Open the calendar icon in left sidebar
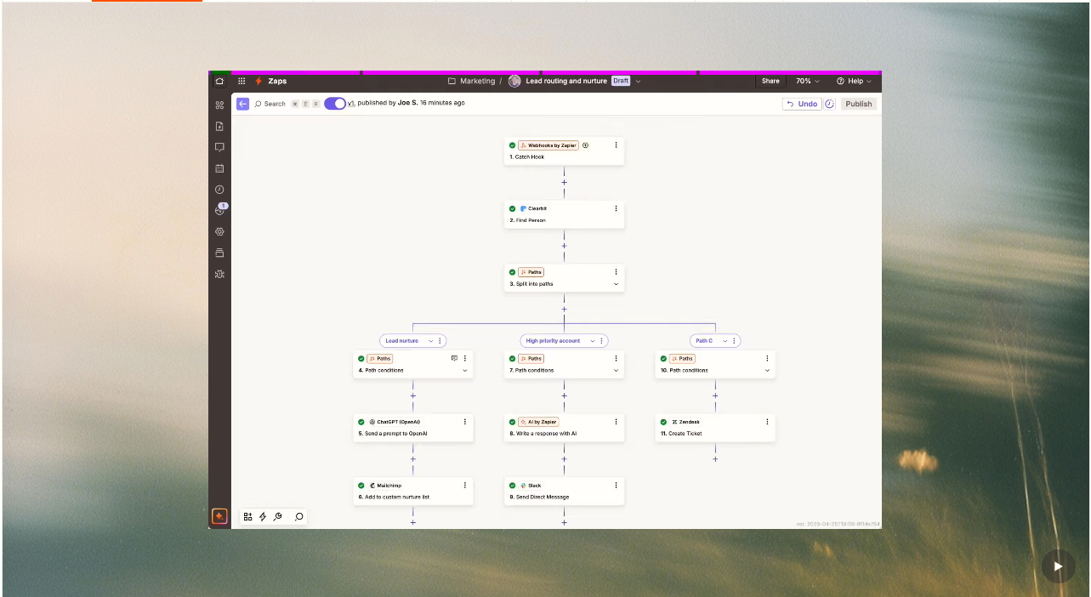The image size is (1091, 597). point(219,168)
